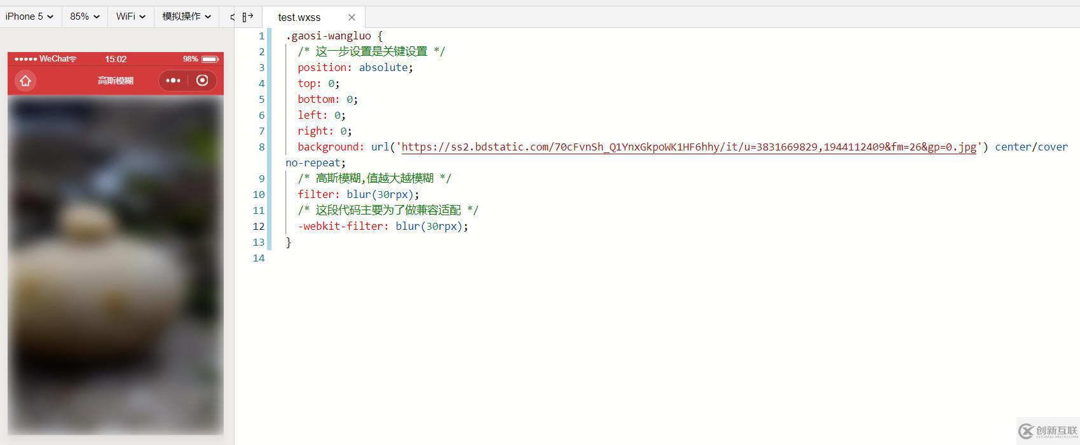Click the circular close target capsule button

click(x=202, y=81)
